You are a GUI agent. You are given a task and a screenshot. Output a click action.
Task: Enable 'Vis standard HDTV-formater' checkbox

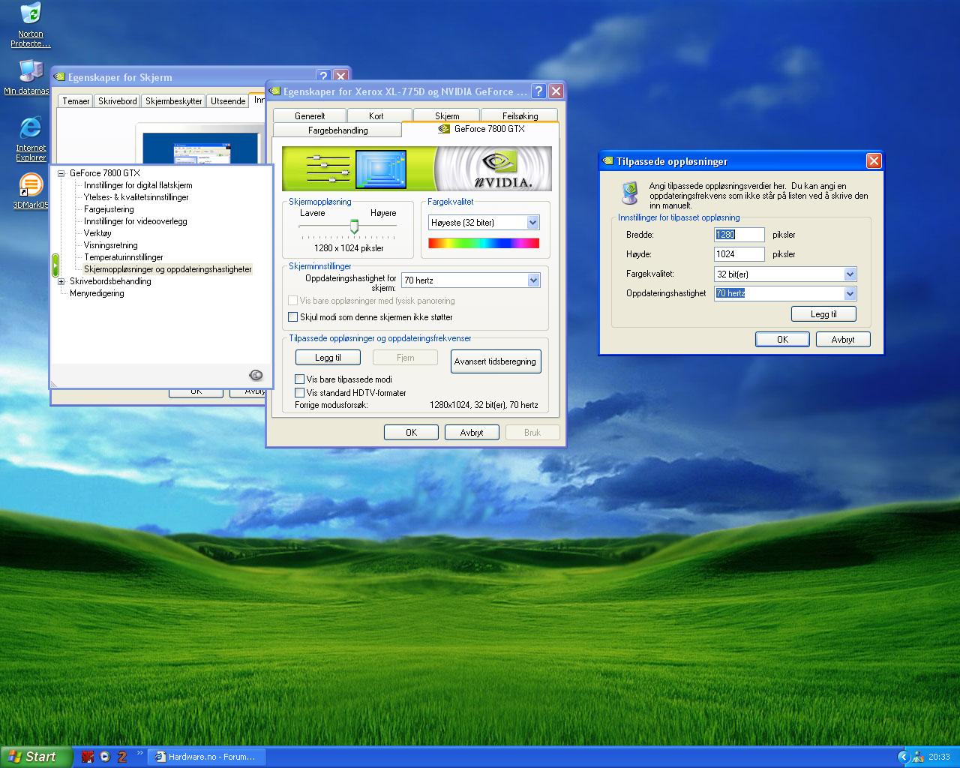click(300, 393)
